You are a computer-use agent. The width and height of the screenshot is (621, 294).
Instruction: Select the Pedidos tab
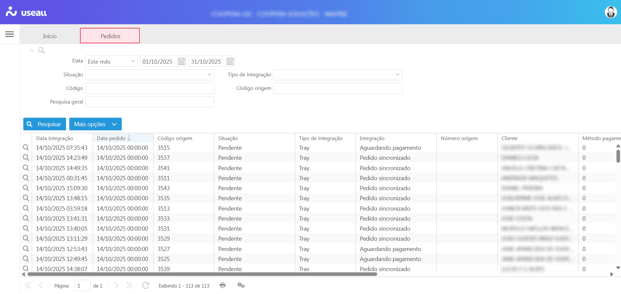coord(110,36)
